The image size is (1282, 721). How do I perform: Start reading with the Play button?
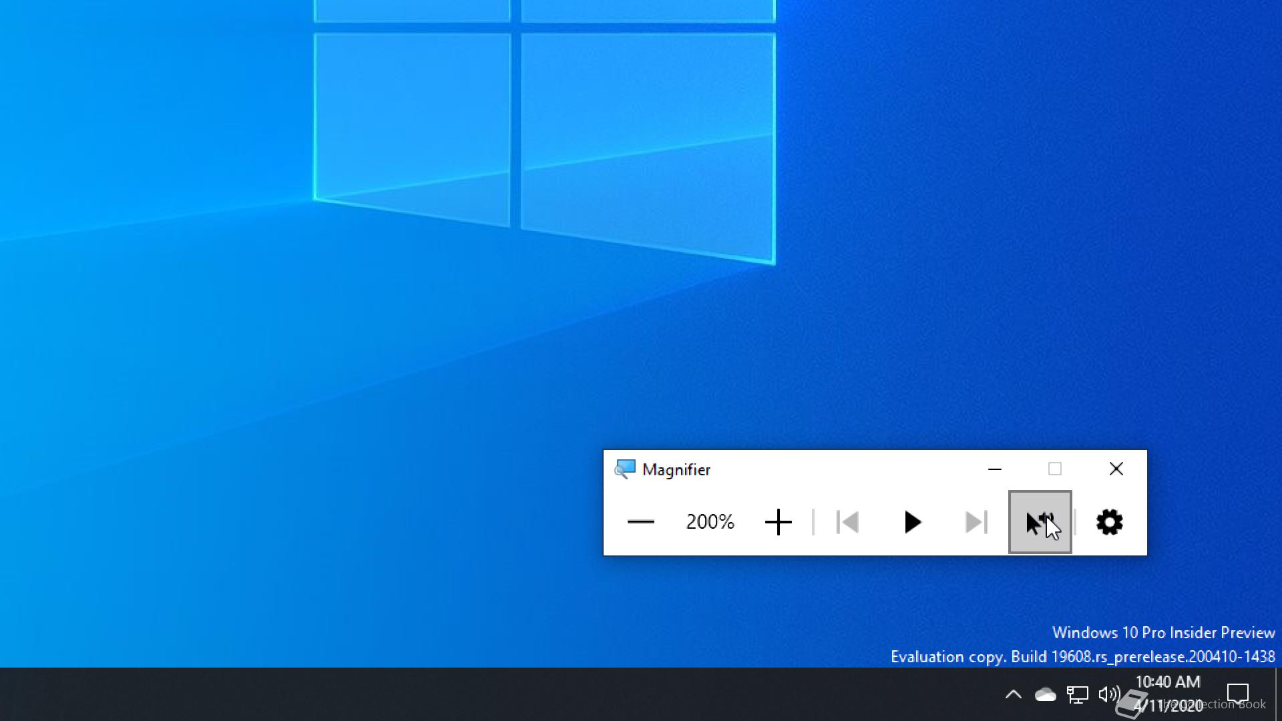tap(912, 522)
